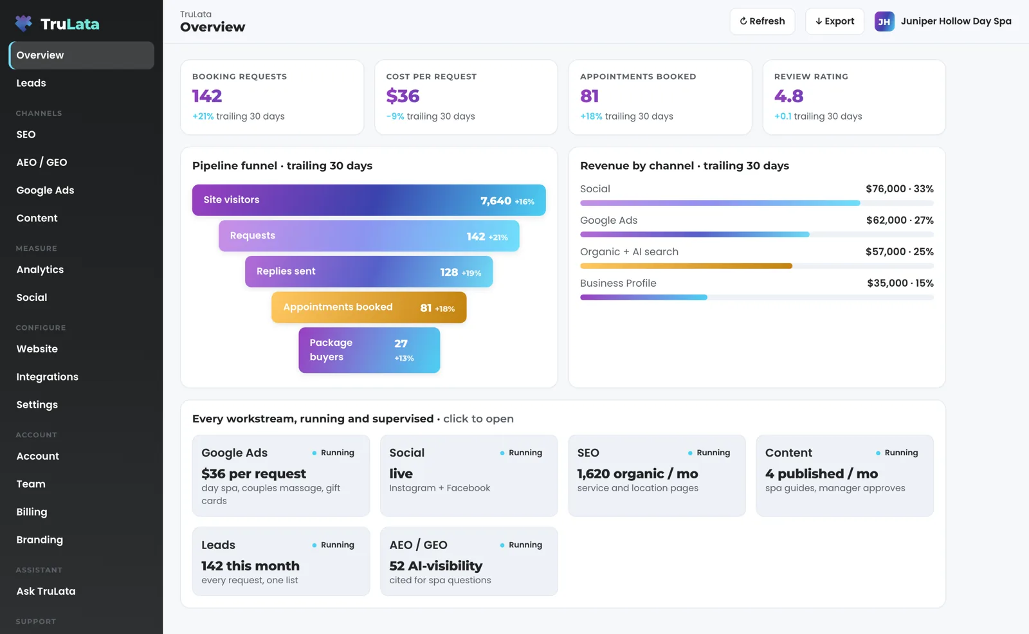This screenshot has height=634, width=1029.
Task: Open the Content workstream card
Action: 845,476
